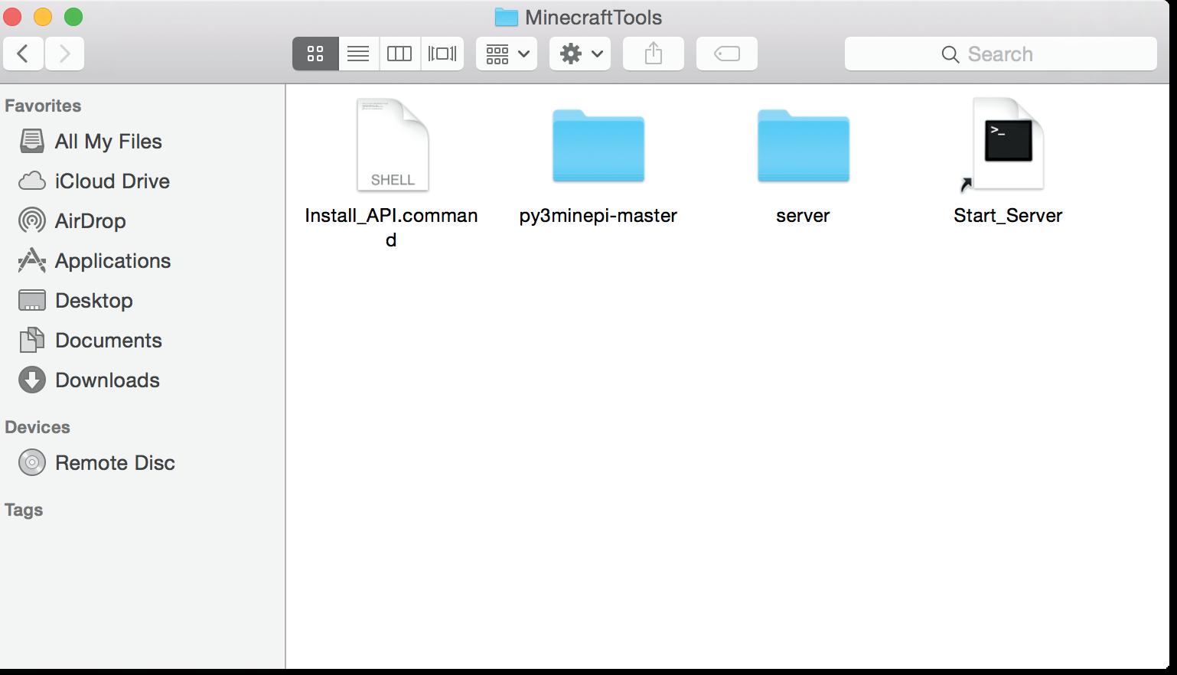1177x675 pixels.
Task: Select the server folder icon
Action: click(804, 145)
